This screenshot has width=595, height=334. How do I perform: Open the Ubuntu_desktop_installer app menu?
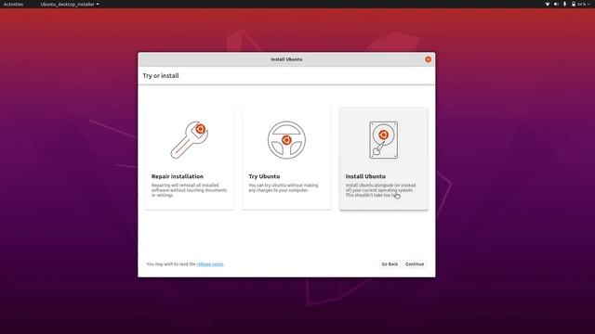pos(70,4)
